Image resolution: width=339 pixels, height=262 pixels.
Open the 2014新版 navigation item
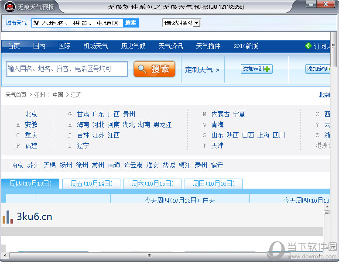[246, 46]
